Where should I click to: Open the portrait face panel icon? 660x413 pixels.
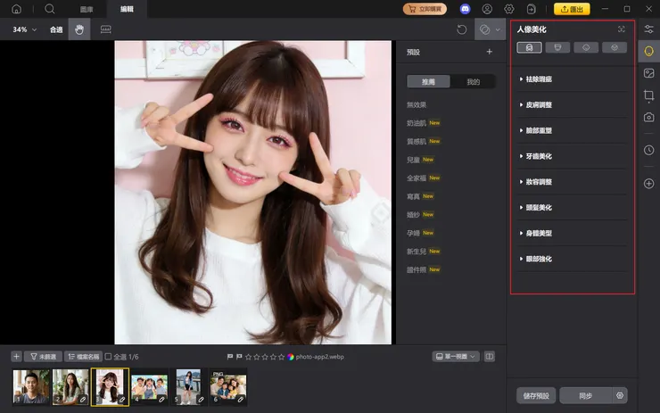coord(648,52)
